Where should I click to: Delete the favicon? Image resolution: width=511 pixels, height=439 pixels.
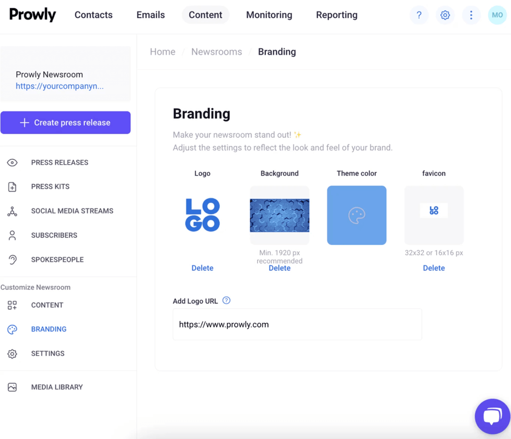click(434, 268)
